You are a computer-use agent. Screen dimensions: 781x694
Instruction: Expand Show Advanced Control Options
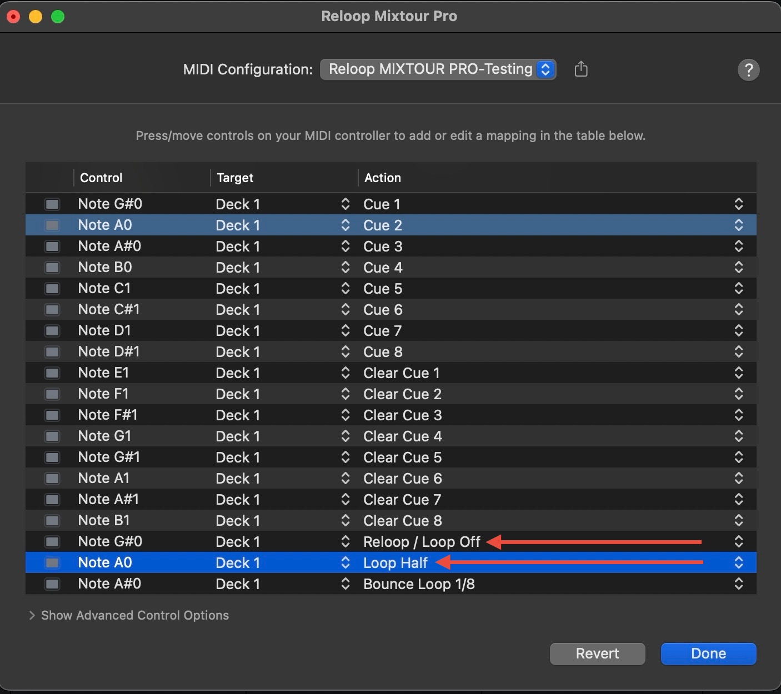click(134, 615)
